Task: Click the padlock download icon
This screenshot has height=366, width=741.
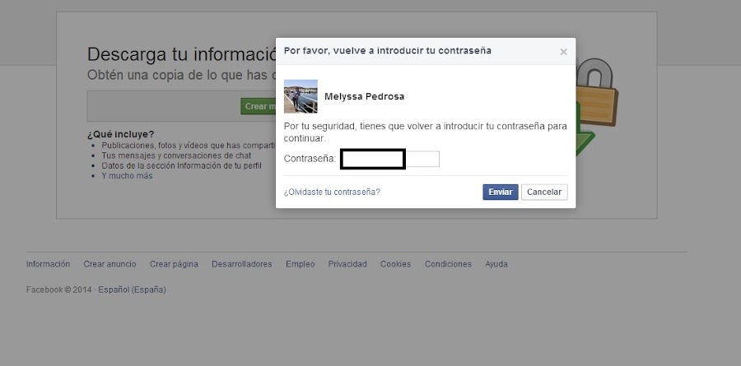Action: [596, 106]
